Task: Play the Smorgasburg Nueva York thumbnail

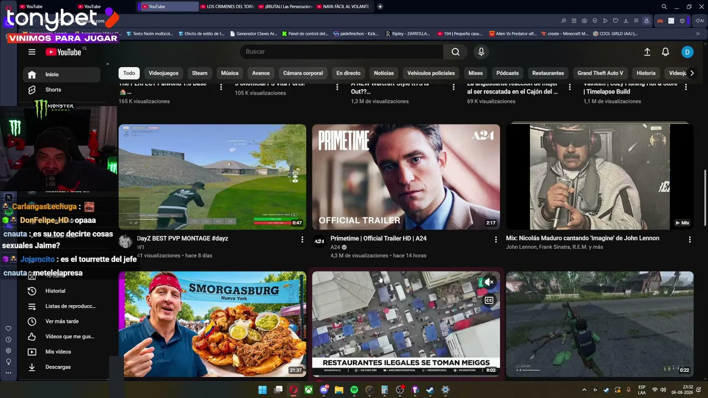Action: point(212,324)
